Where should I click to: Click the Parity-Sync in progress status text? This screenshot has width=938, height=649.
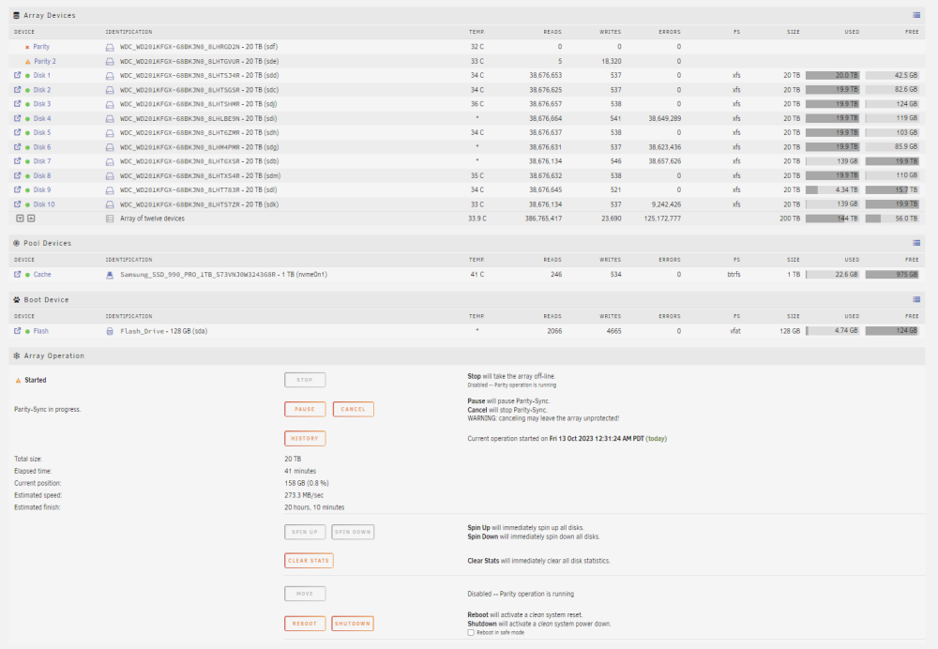[47, 410]
